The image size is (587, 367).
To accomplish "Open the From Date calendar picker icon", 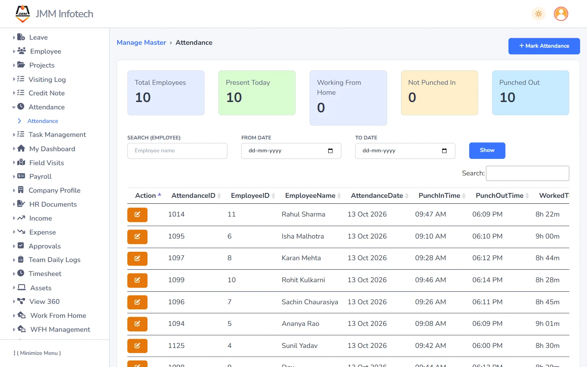I will coord(330,151).
